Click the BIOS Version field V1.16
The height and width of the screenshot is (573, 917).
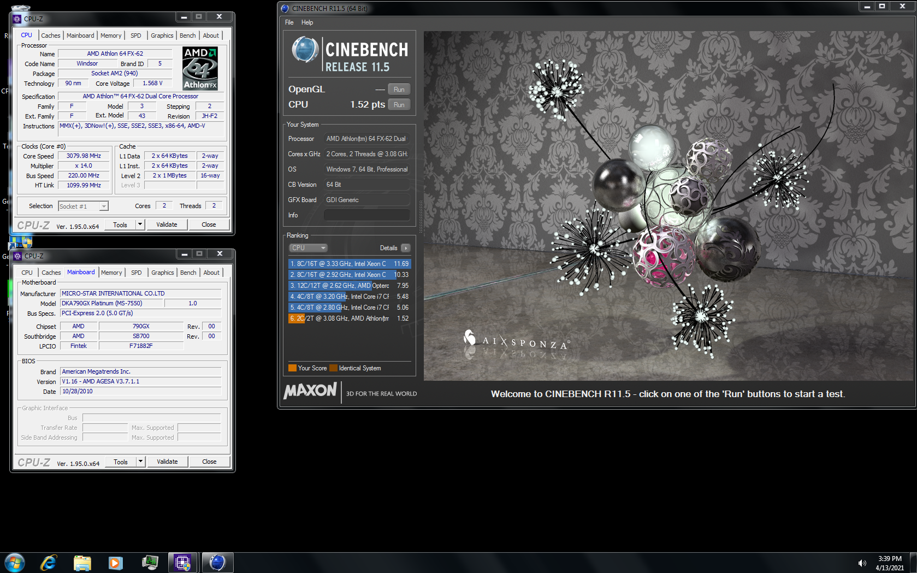pyautogui.click(x=140, y=381)
